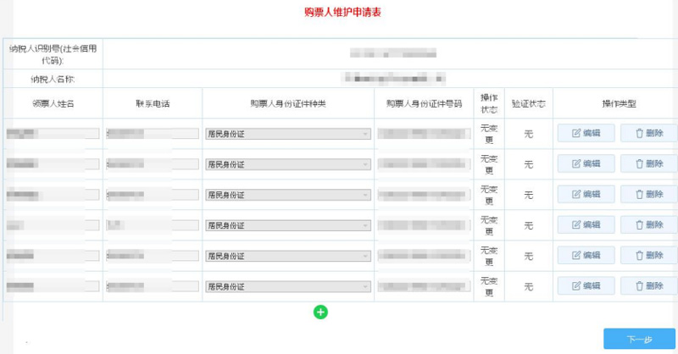Click 删除 in the fourth row
This screenshot has width=678, height=354.
649,224
